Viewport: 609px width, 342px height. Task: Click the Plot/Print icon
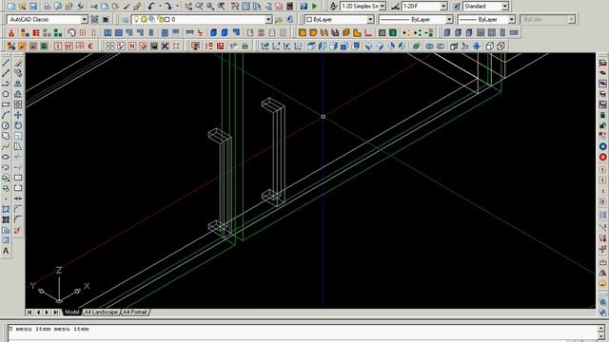(x=47, y=7)
